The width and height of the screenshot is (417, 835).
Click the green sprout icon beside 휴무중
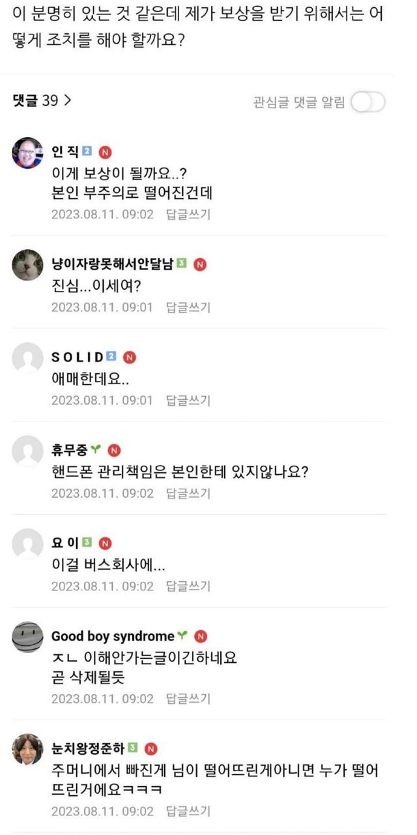[x=96, y=450]
